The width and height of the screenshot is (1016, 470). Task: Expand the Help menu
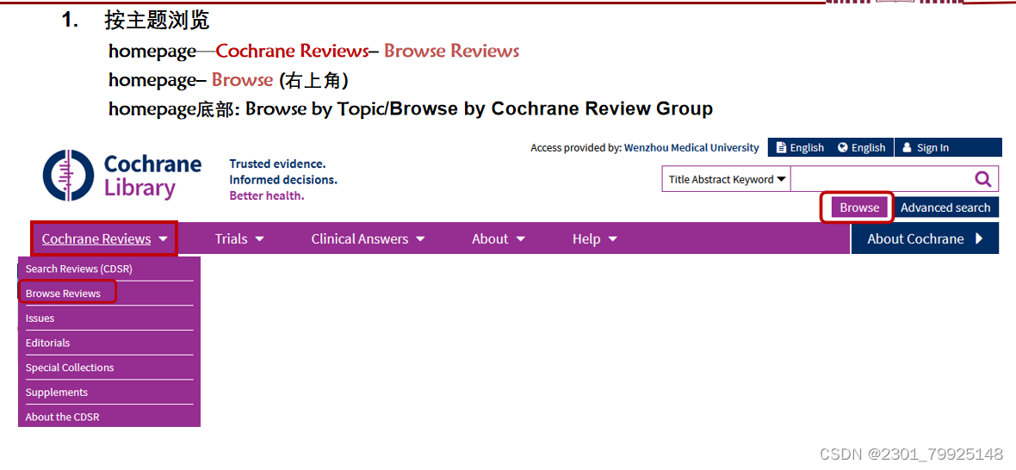click(595, 239)
